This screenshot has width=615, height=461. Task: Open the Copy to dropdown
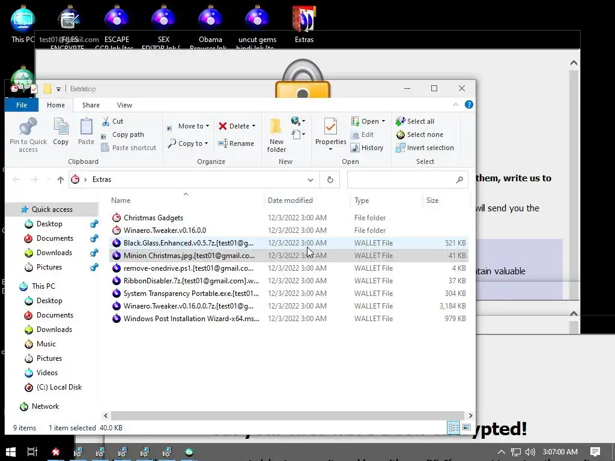pos(188,143)
